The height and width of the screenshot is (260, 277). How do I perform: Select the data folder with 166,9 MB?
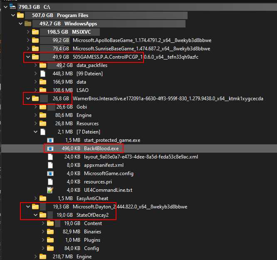pos(139,82)
